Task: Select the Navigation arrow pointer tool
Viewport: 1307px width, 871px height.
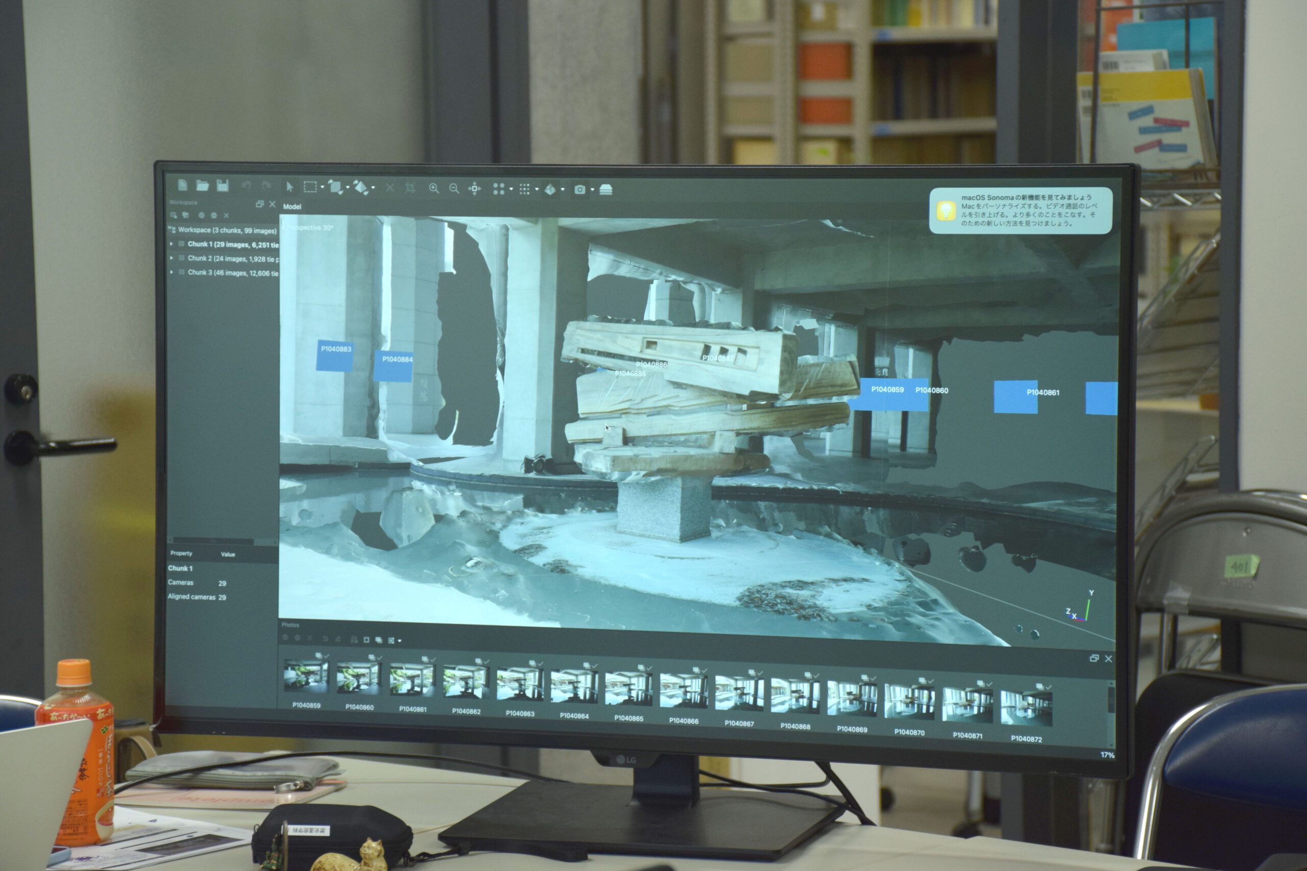Action: 289,187
